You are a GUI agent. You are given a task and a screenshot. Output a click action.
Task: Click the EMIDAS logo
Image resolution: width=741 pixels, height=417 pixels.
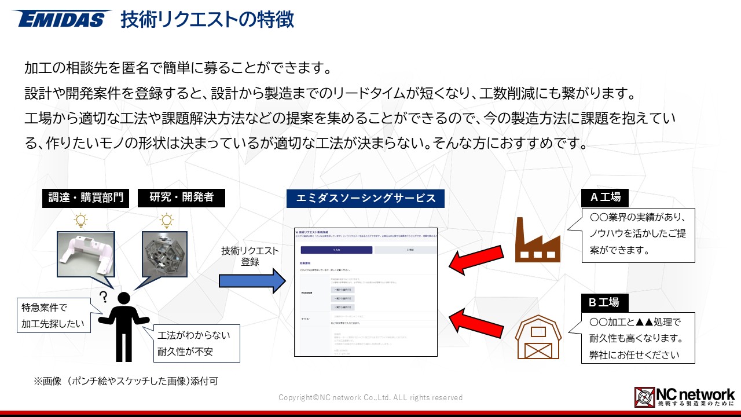(61, 19)
